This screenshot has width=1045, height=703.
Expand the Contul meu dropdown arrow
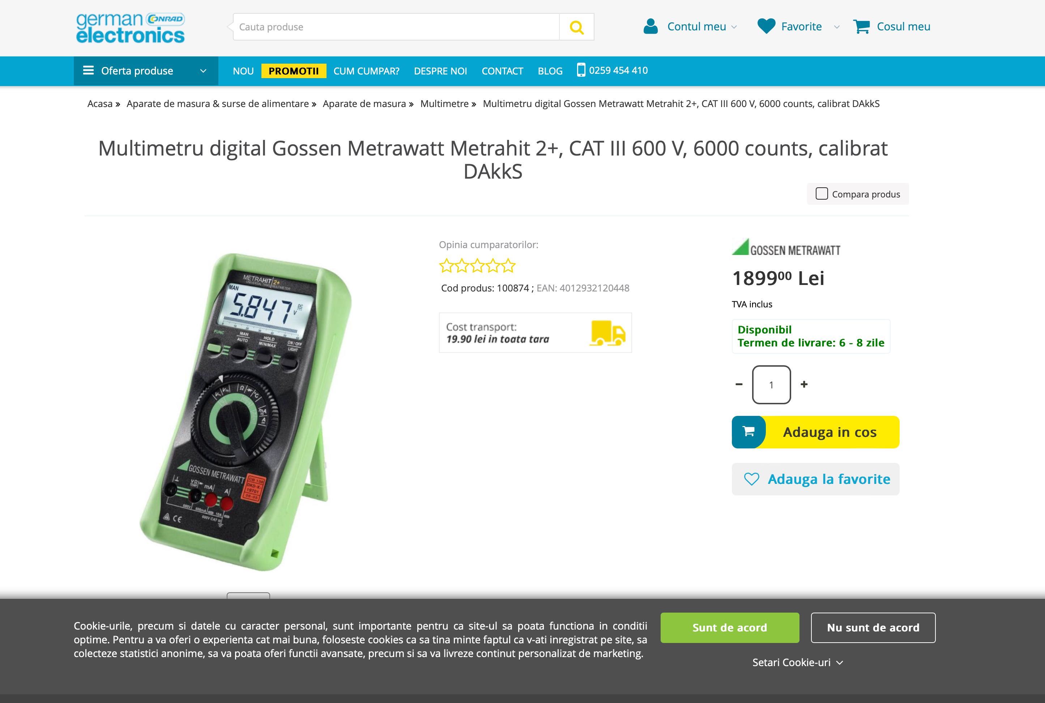(x=734, y=27)
